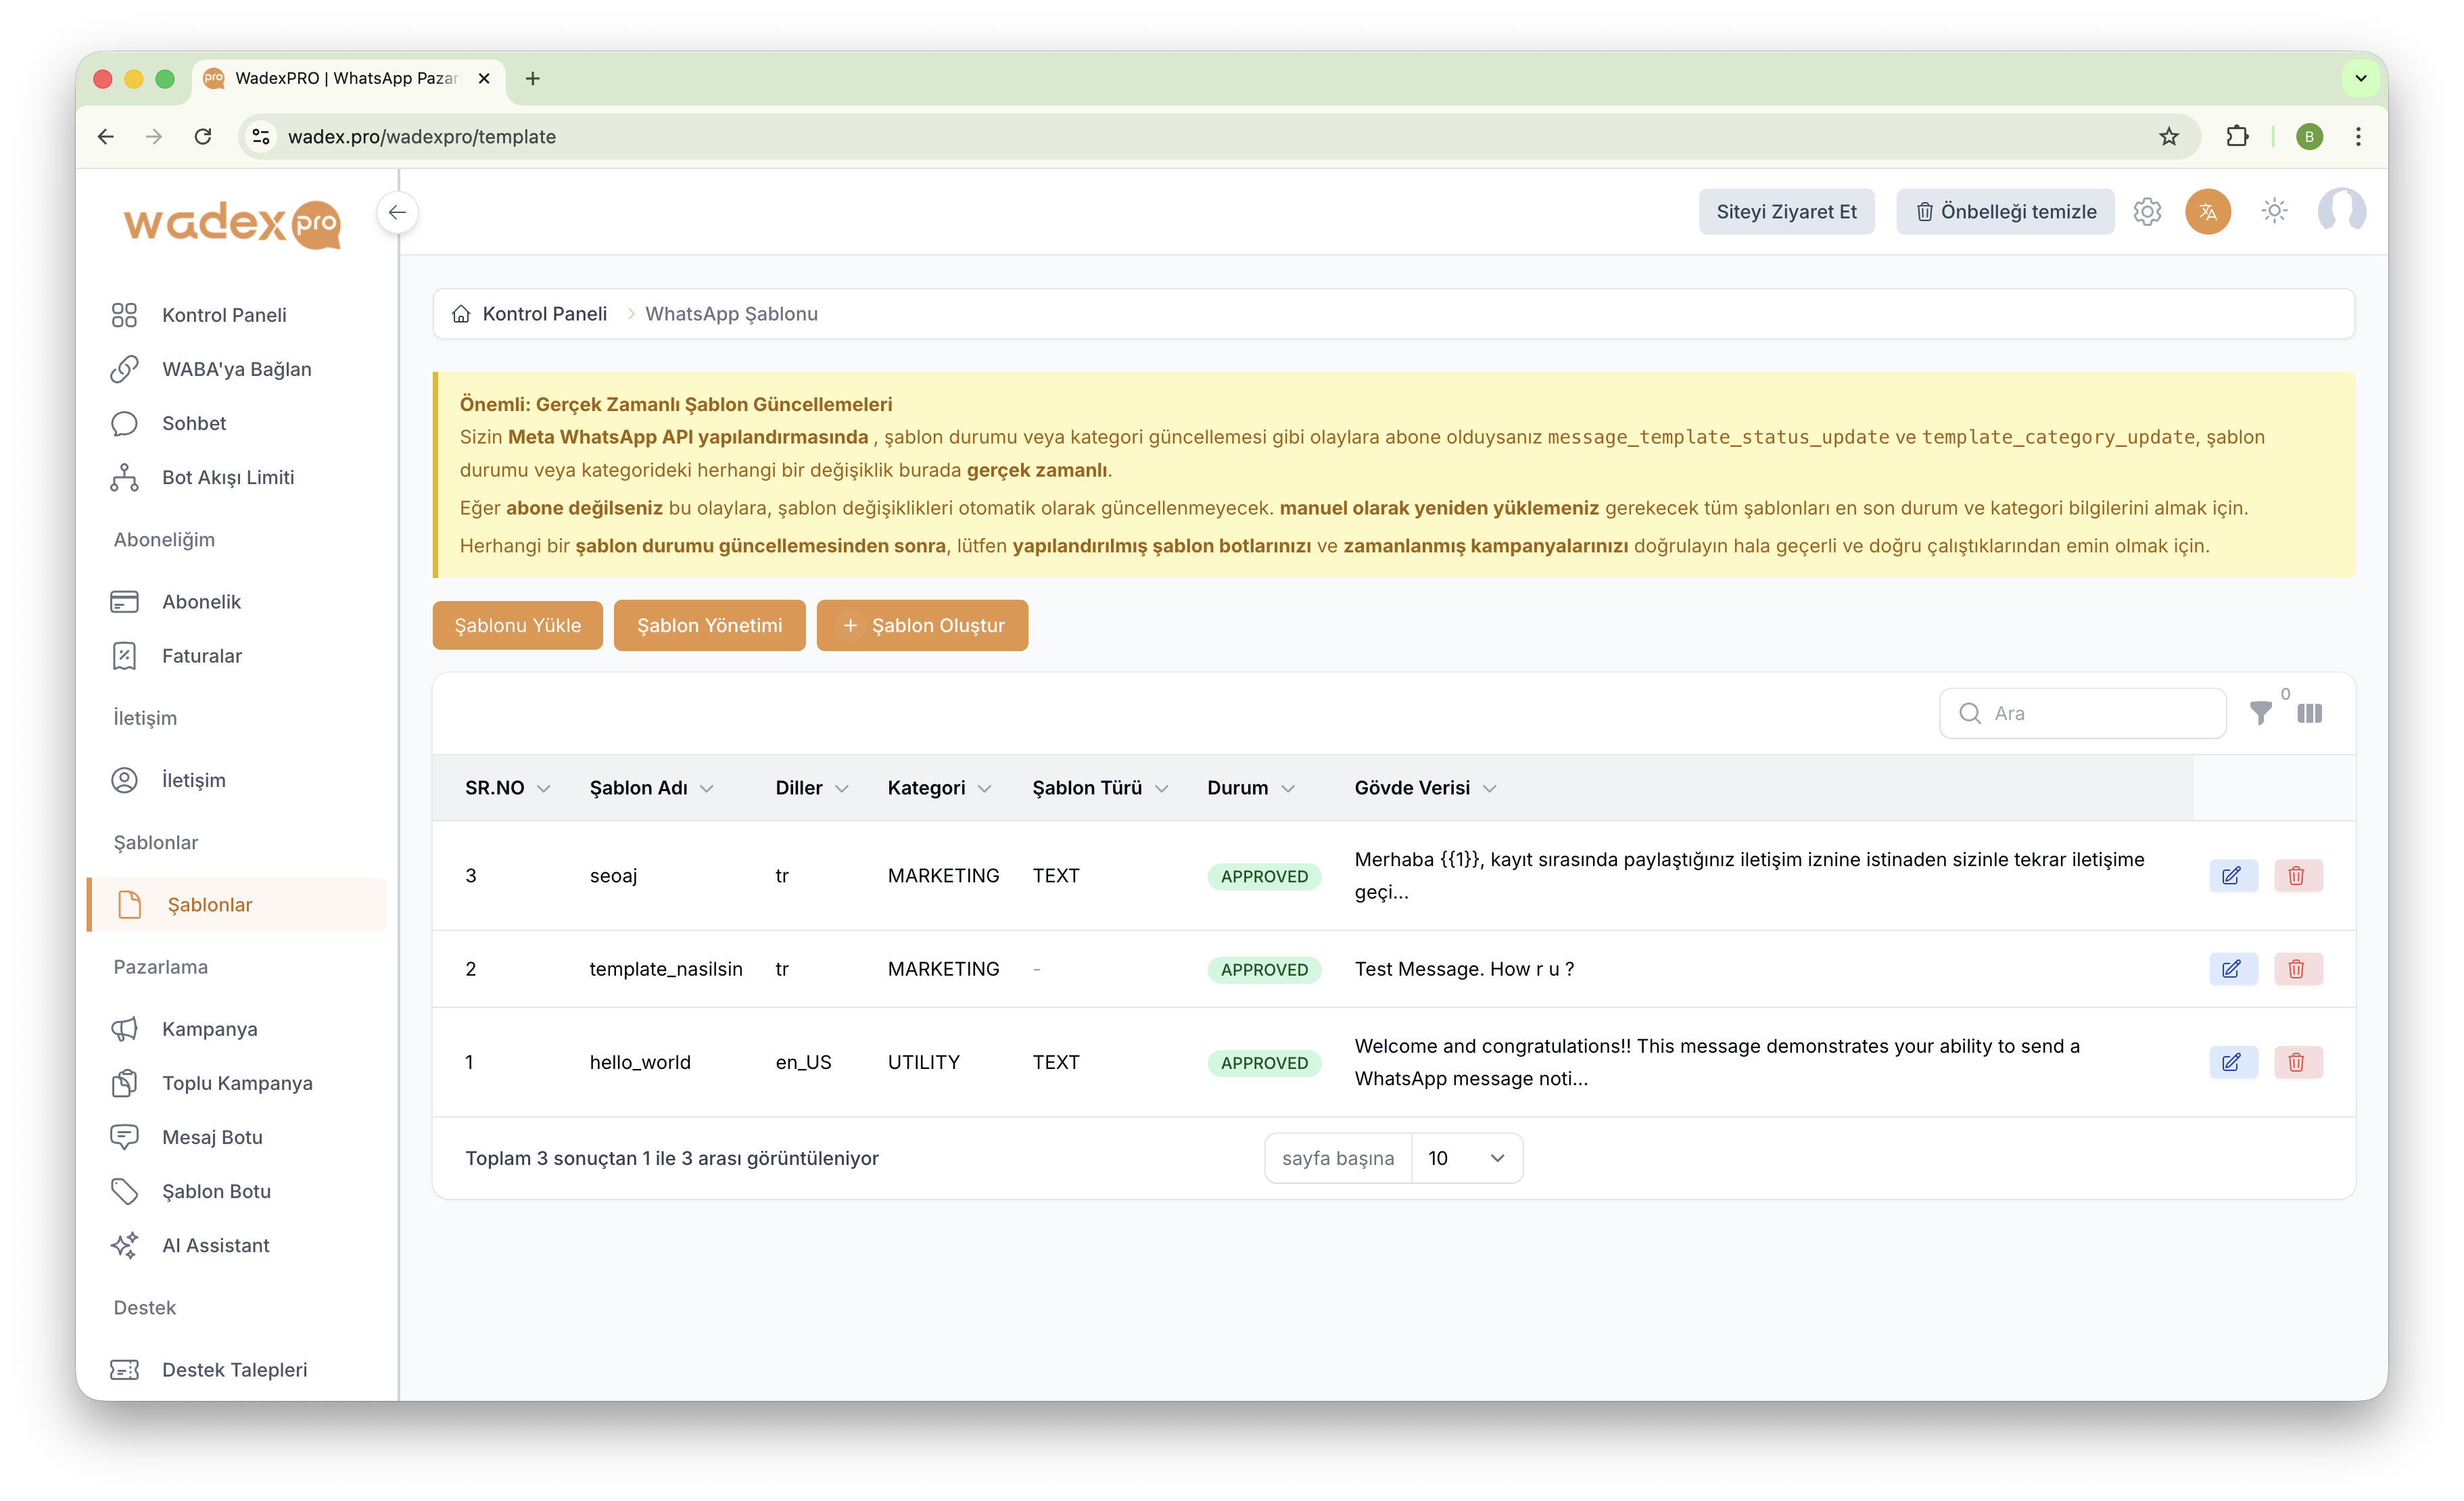Toggle light/dark theme sun icon

(2274, 211)
